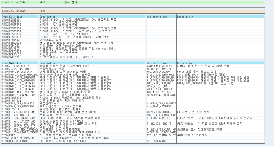The image size is (274, 146).
Task: Click BAdI name F050S008
Action: (15, 97)
